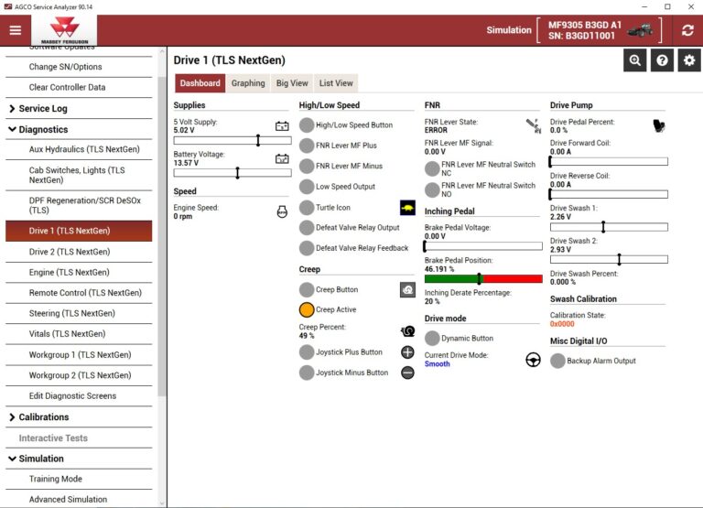Toggle the Turtle Icon indicator circle

[x=307, y=208]
